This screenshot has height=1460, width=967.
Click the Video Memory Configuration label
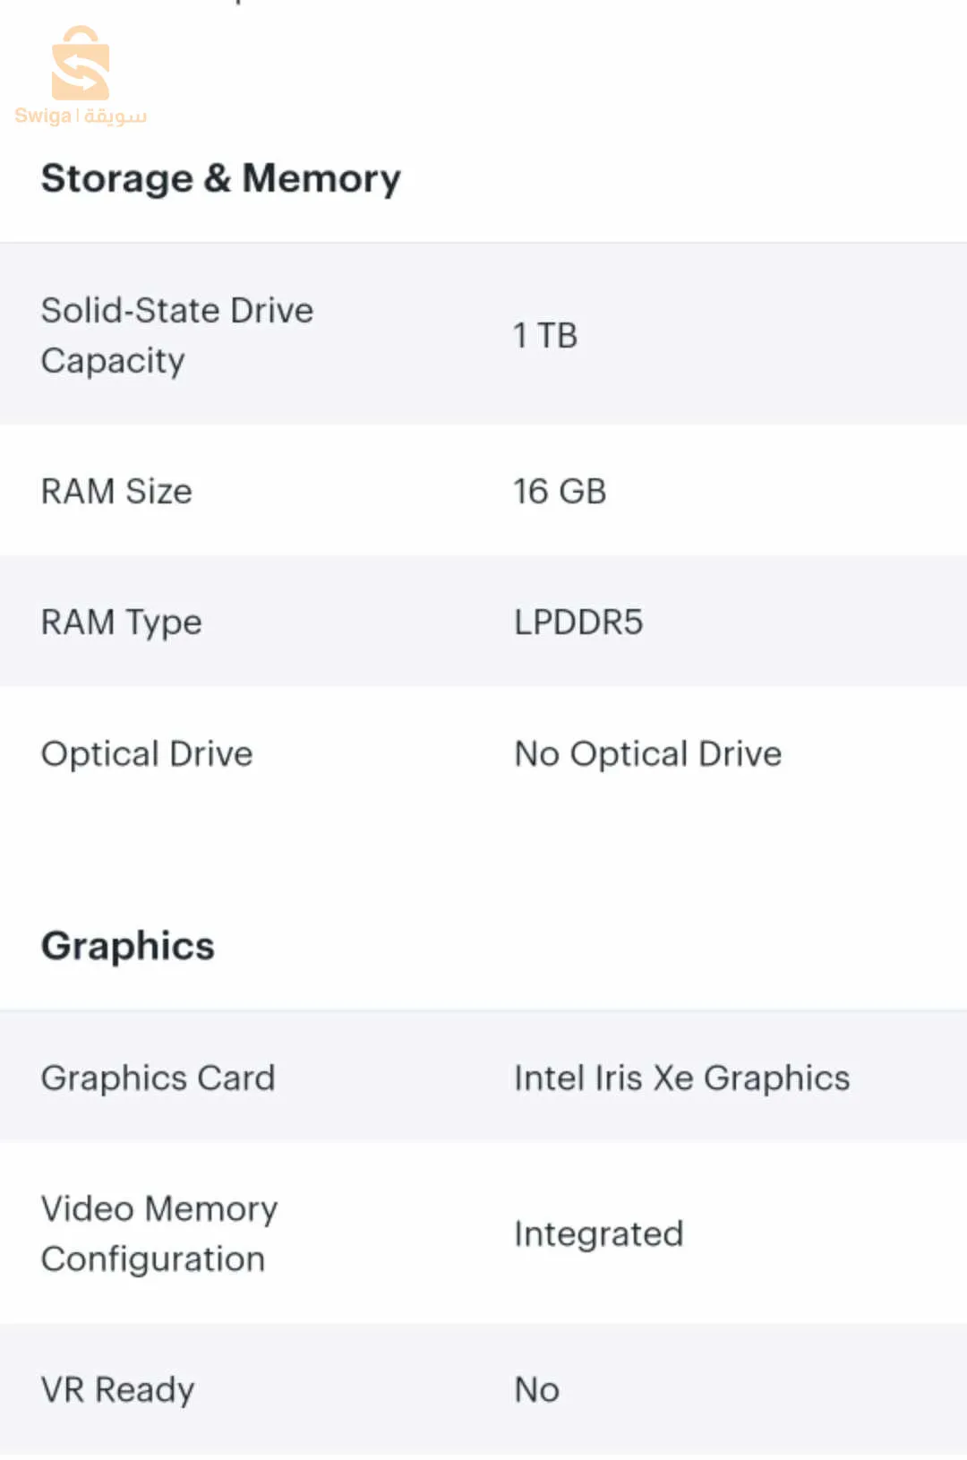coord(158,1233)
